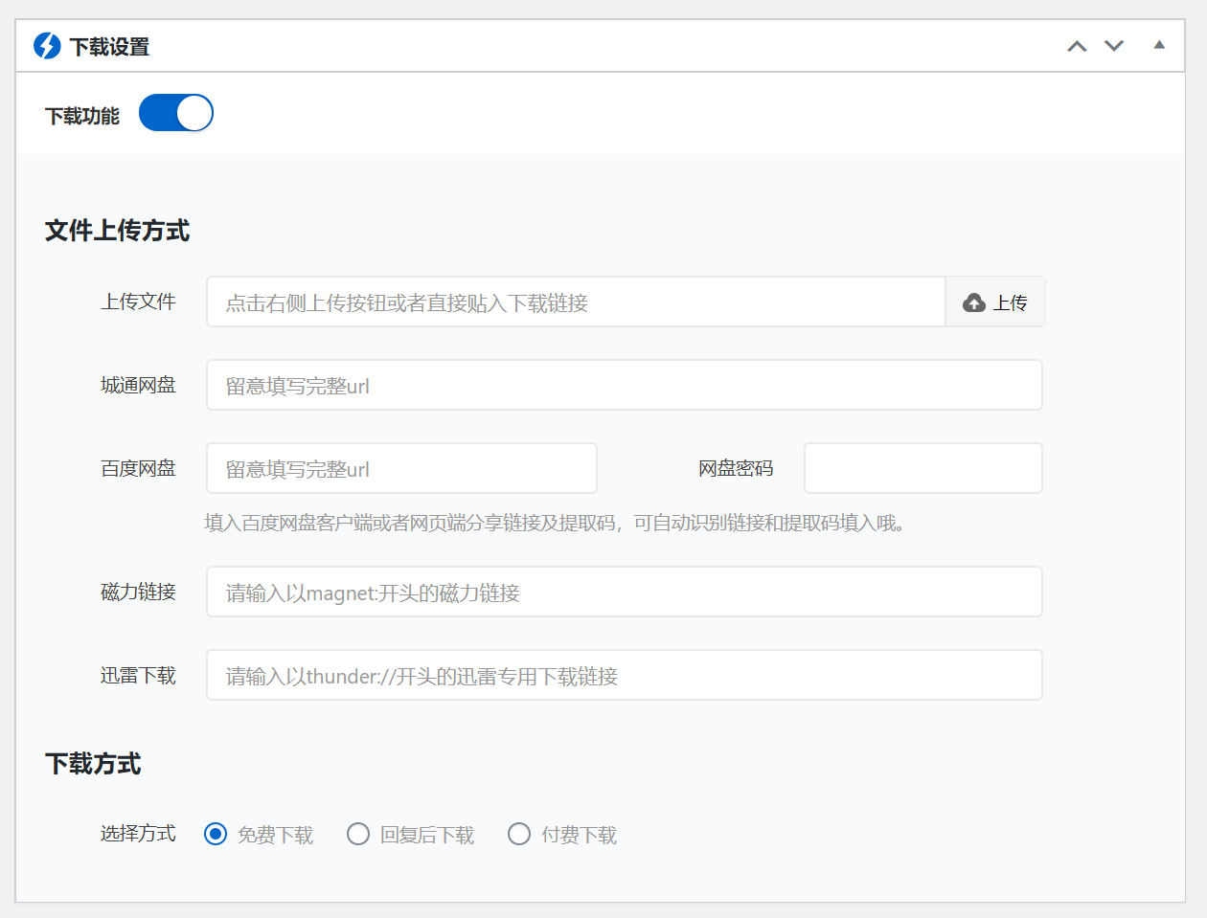Click the 下载方式 section heading

pos(91,764)
